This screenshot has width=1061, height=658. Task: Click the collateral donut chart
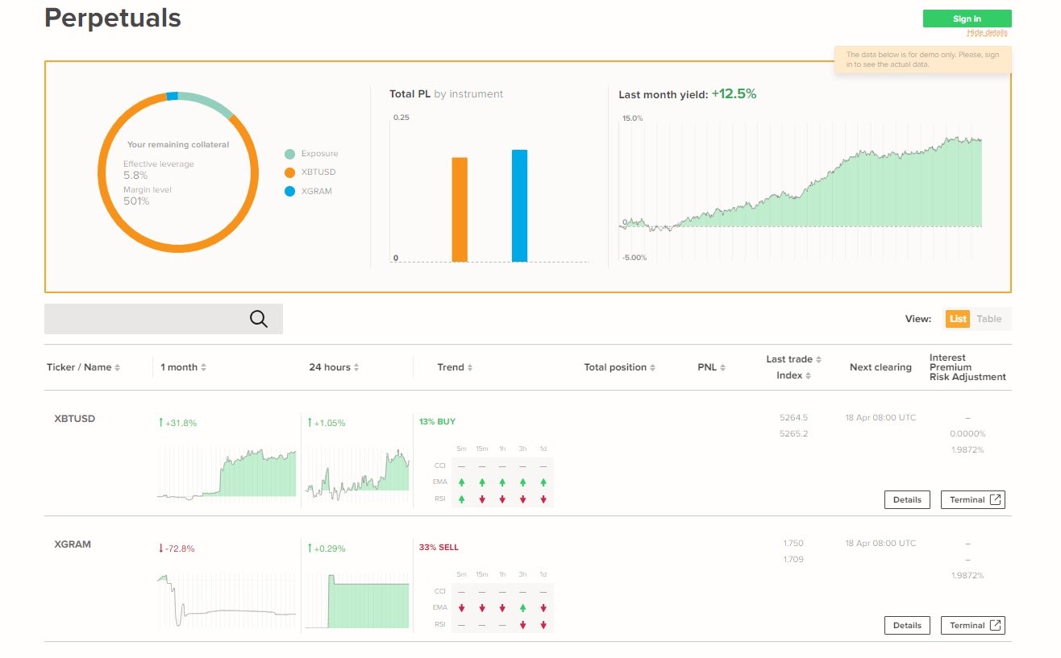(x=178, y=172)
